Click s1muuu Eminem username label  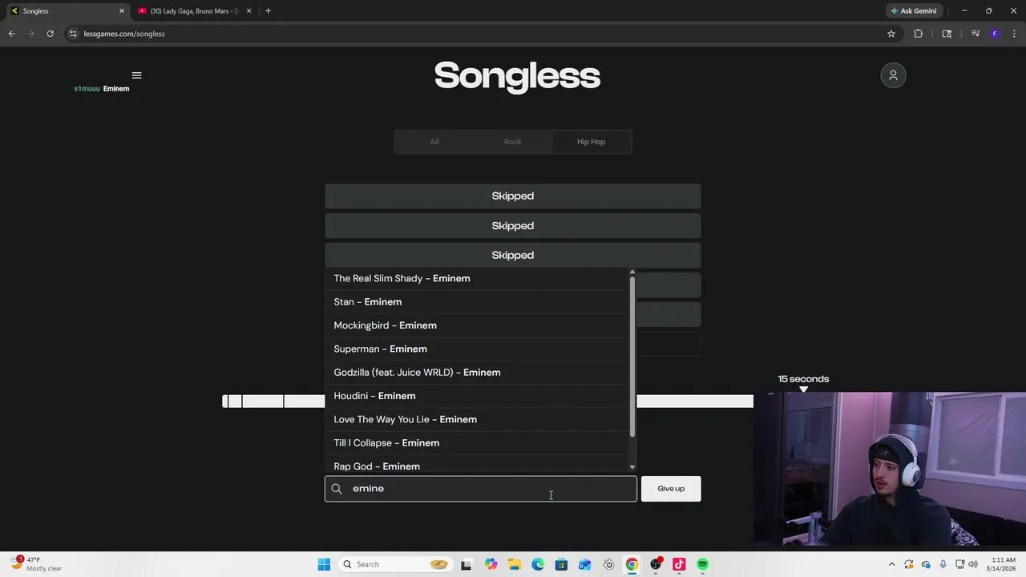tap(102, 89)
